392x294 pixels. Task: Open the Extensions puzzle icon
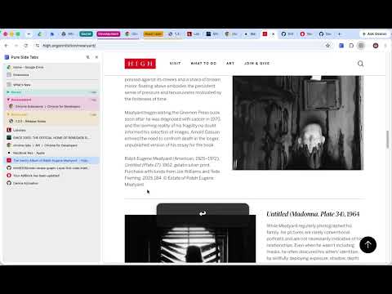pos(351,46)
